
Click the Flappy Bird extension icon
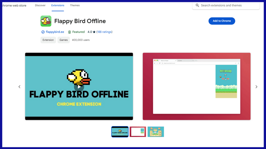[46, 21]
